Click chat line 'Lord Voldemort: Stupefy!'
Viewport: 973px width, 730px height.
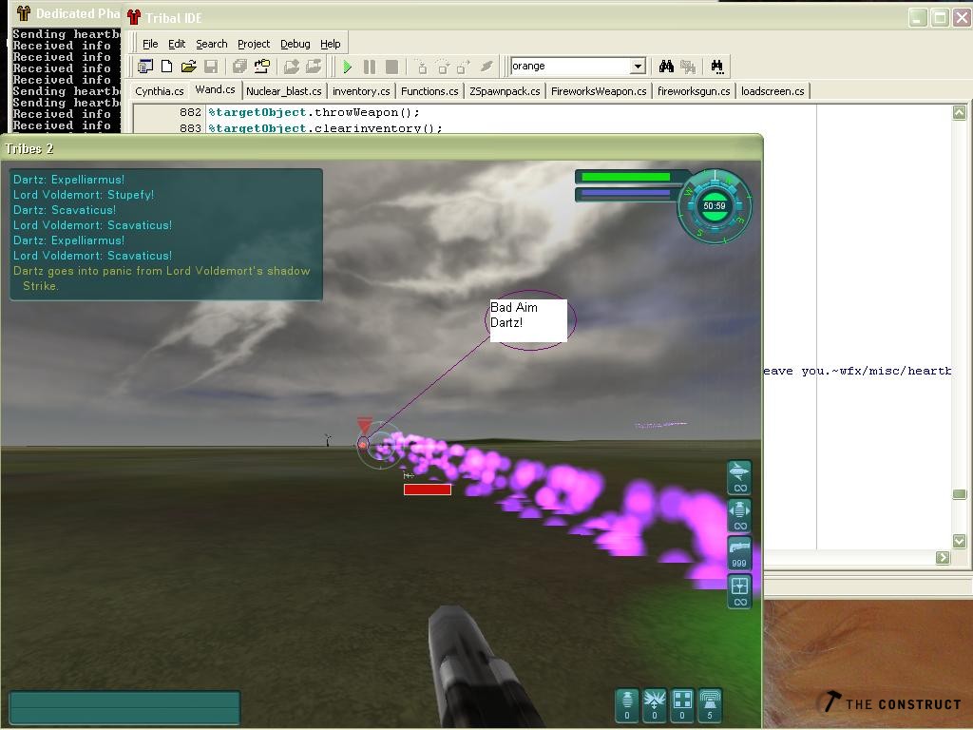pyautogui.click(x=84, y=195)
